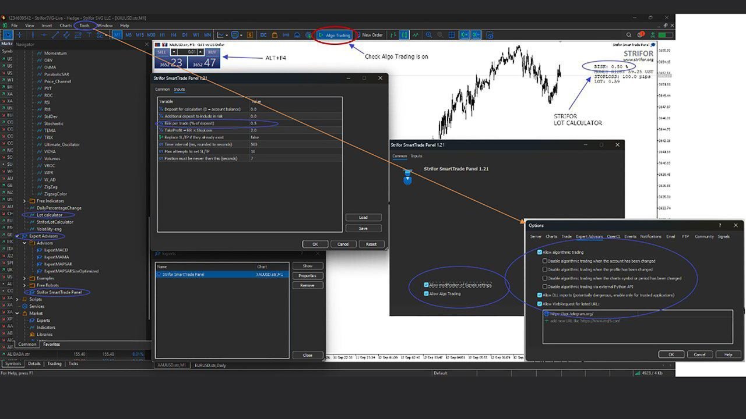Image resolution: width=746 pixels, height=419 pixels.
Task: Switch to M1 timeframe in toolbar
Action: tap(117, 35)
